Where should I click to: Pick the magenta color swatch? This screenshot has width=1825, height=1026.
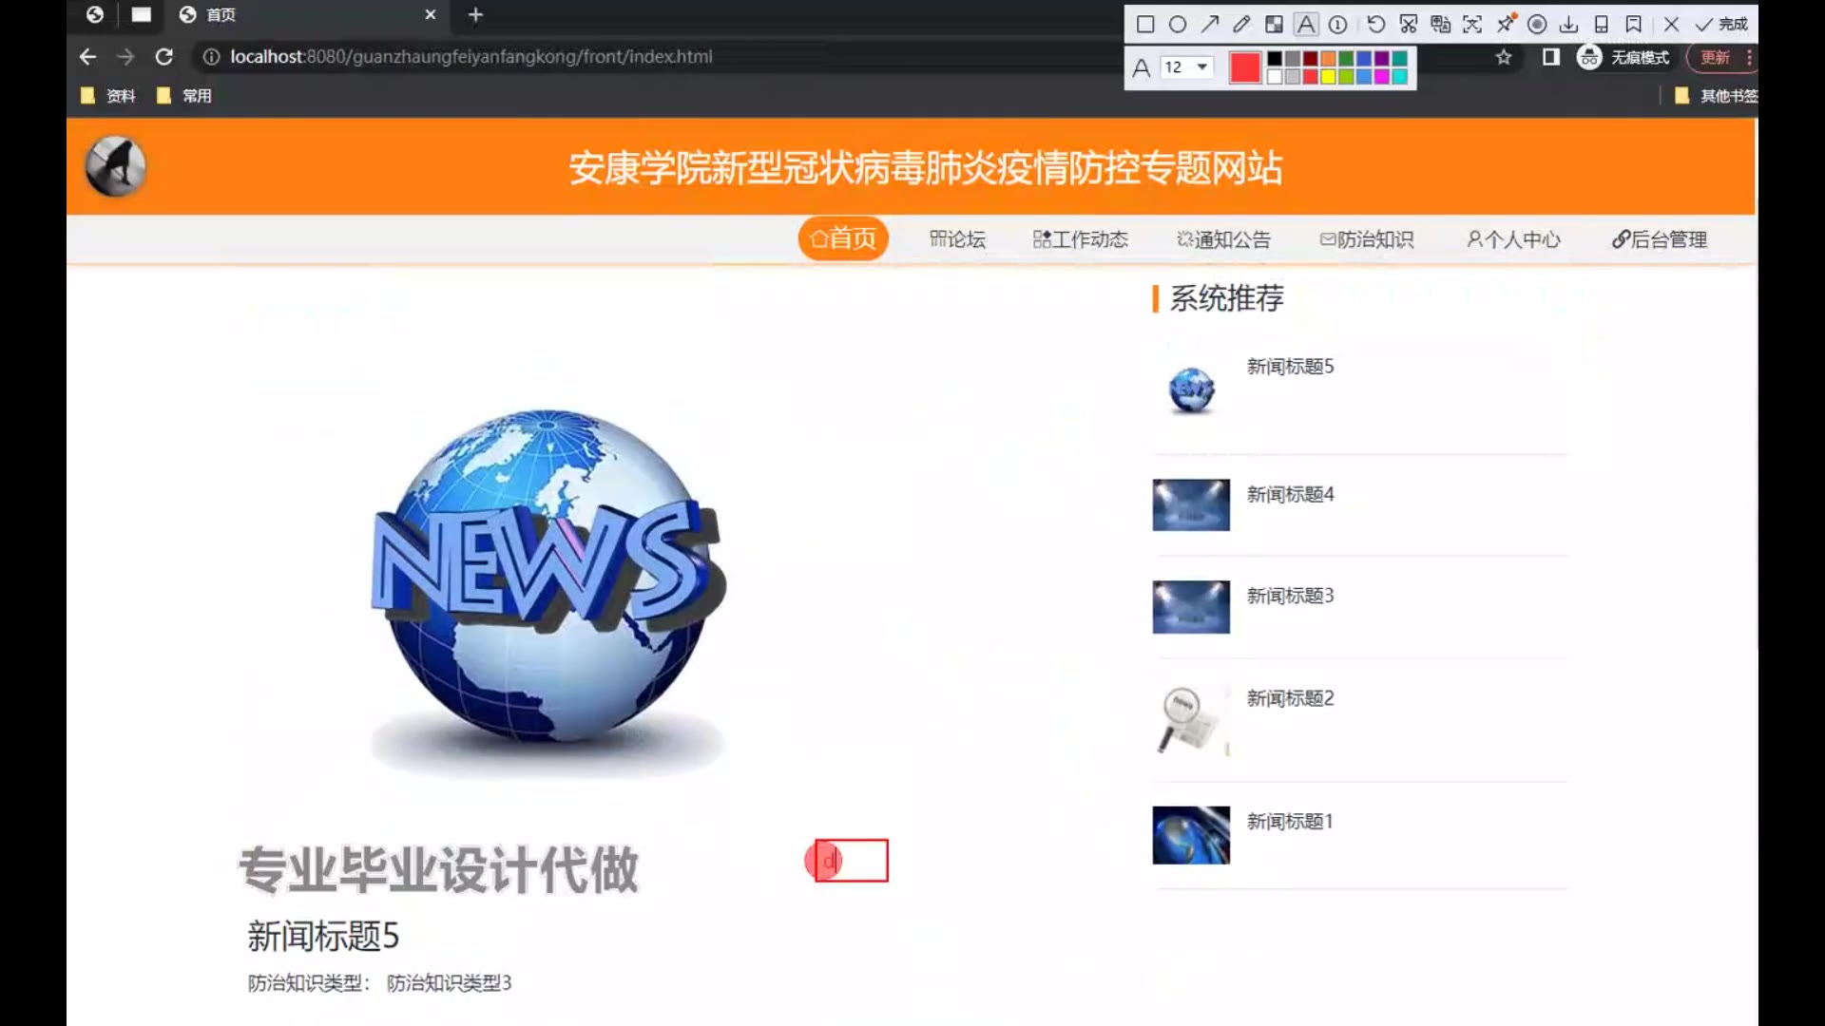[1382, 77]
